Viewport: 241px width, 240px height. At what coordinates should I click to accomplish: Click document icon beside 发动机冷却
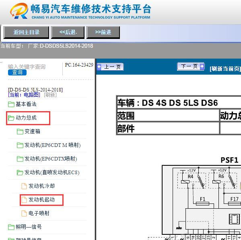tap(24, 186)
